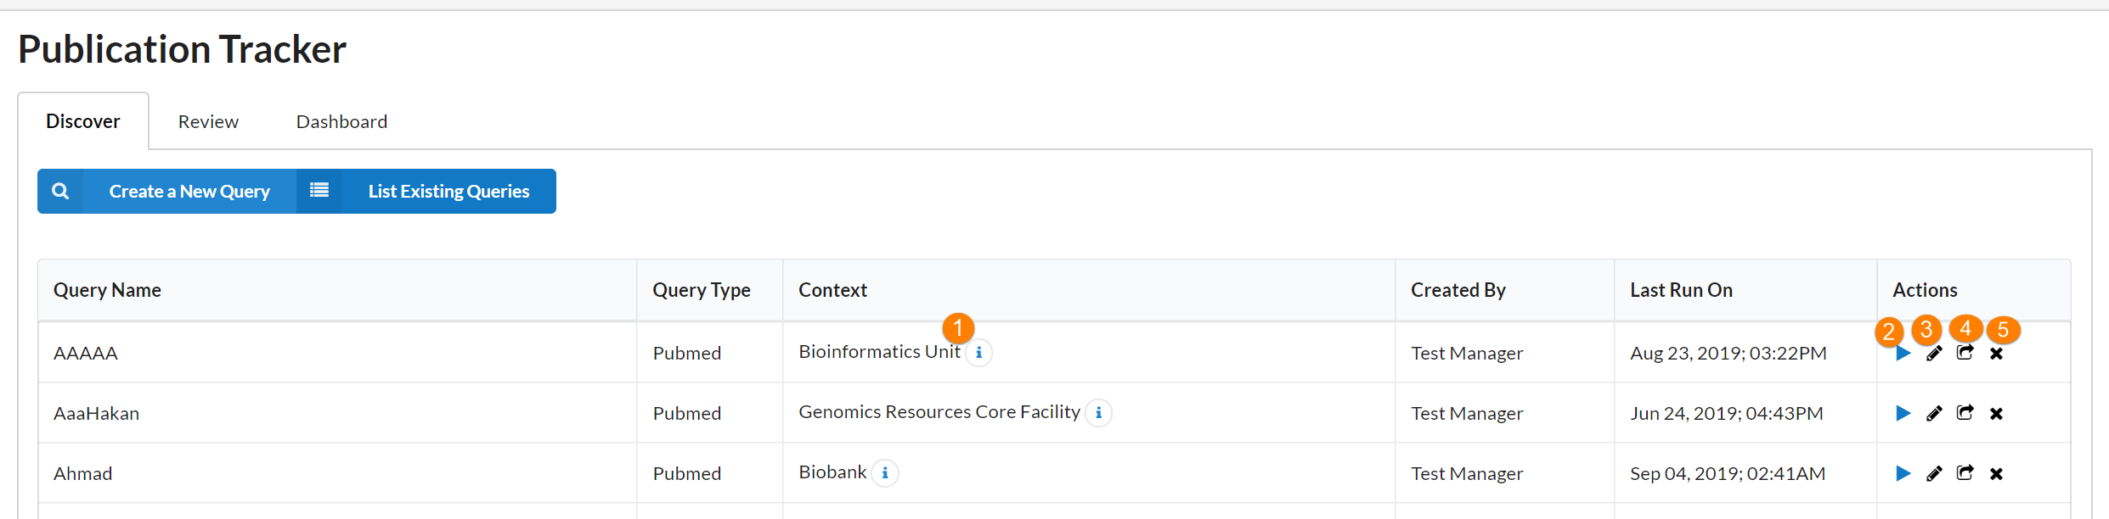Share the AaaHakan query

pyautogui.click(x=1965, y=413)
